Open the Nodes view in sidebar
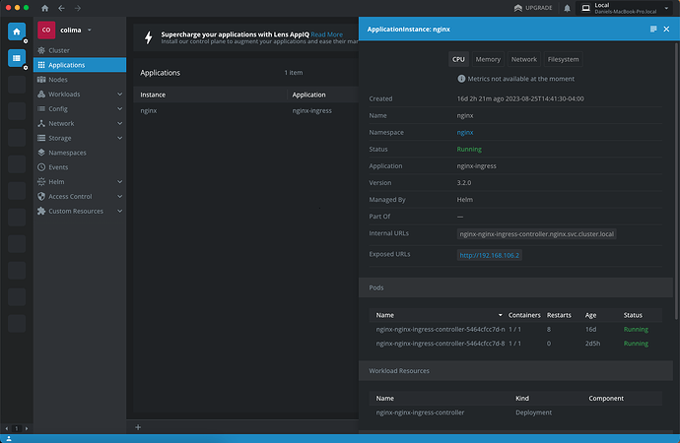Viewport: 680px width, 443px height. click(59, 80)
